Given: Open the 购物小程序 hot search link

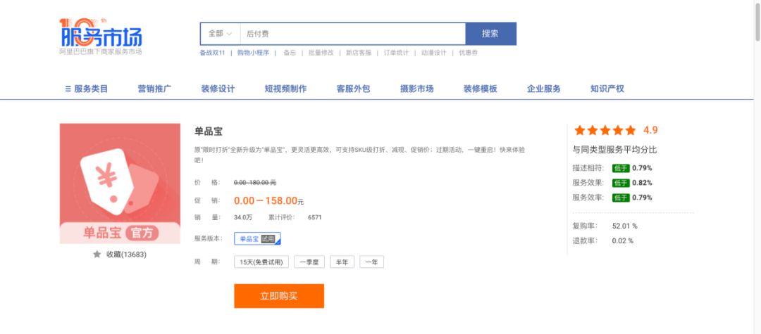Looking at the screenshot, I should [253, 53].
